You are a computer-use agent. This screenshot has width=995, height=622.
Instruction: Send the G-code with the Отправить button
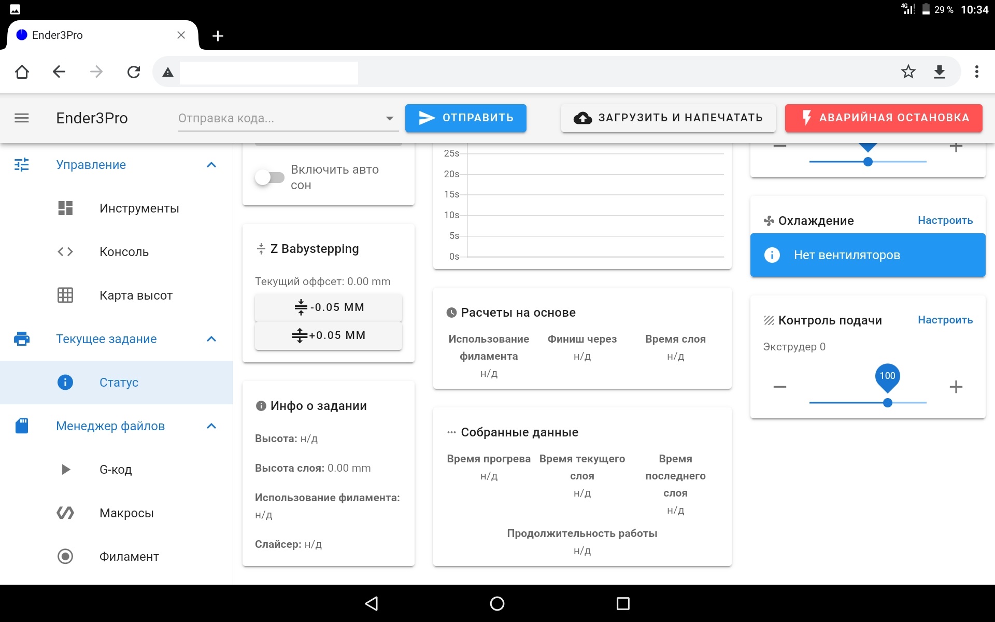pos(465,118)
